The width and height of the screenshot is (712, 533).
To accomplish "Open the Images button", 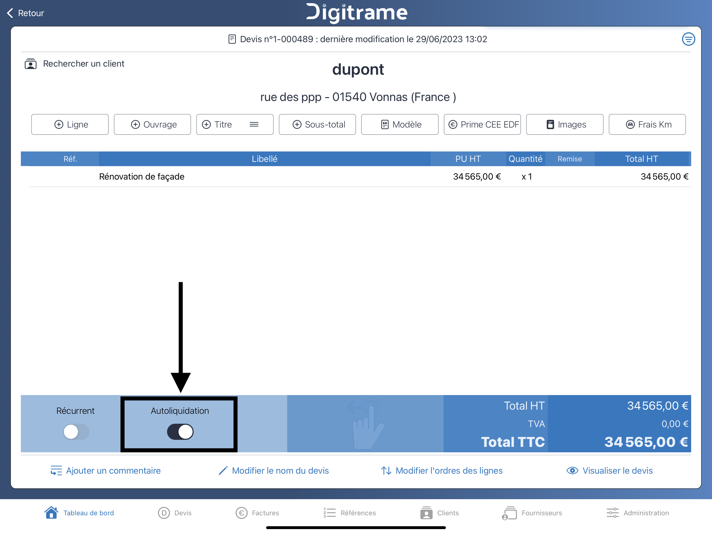I will pos(564,124).
